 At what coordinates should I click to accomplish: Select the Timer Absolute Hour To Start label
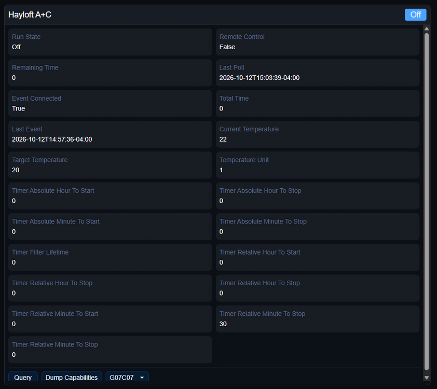53,191
